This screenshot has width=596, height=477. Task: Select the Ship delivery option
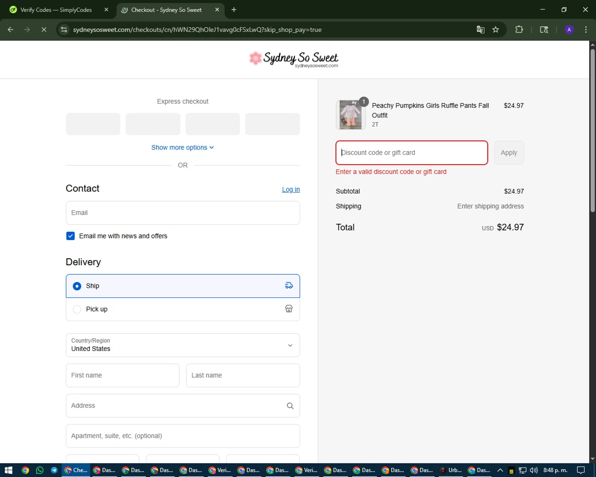tap(77, 286)
